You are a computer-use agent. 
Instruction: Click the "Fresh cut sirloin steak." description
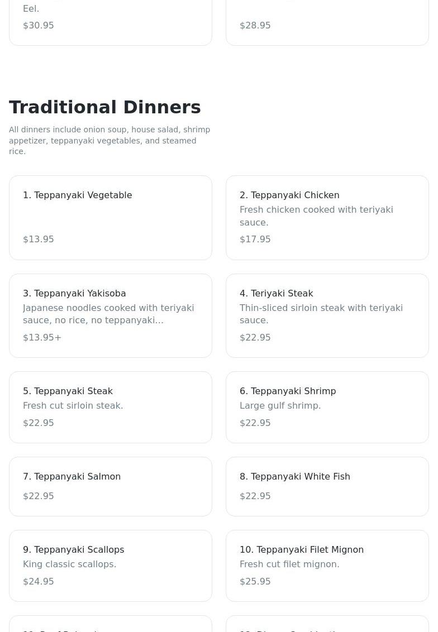(x=73, y=405)
